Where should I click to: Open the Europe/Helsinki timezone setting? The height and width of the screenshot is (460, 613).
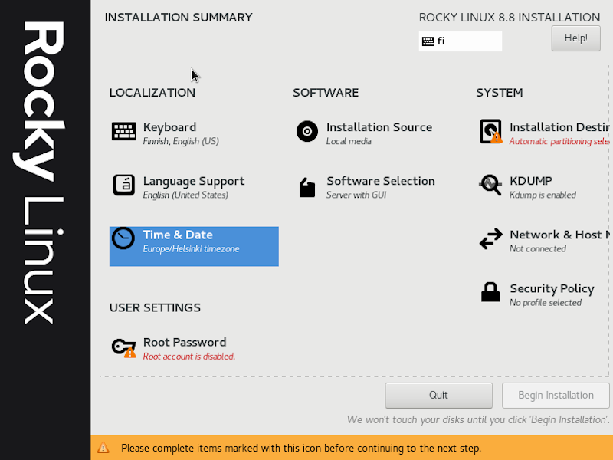[191, 249]
